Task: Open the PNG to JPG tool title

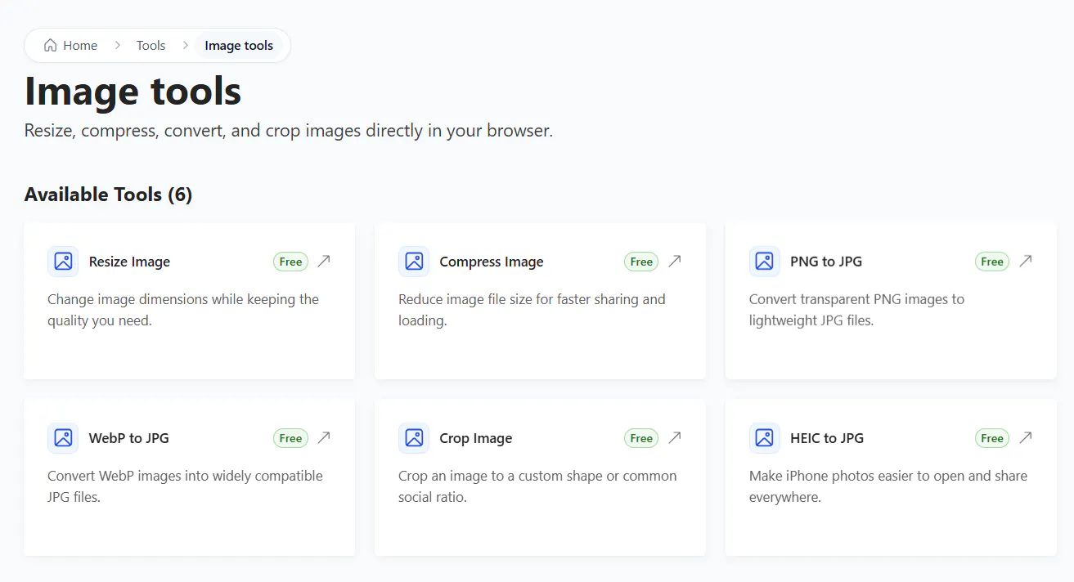Action: (826, 262)
